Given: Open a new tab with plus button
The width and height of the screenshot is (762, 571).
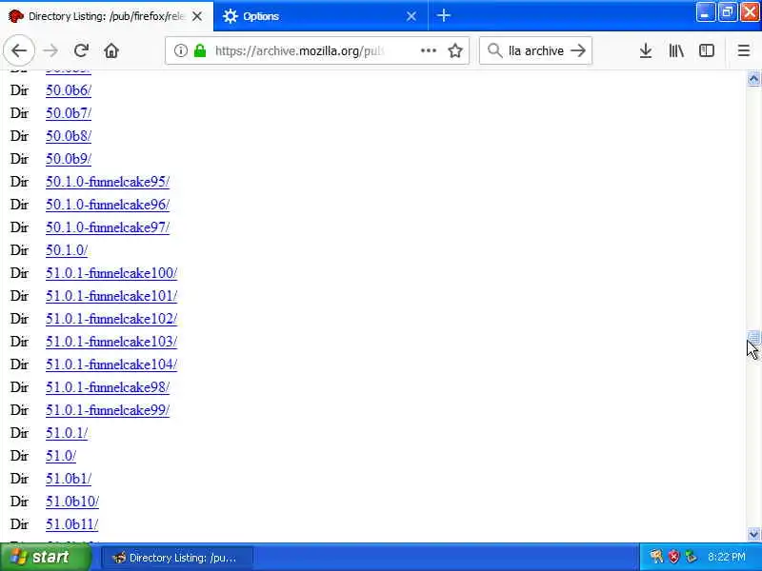Looking at the screenshot, I should pos(443,16).
